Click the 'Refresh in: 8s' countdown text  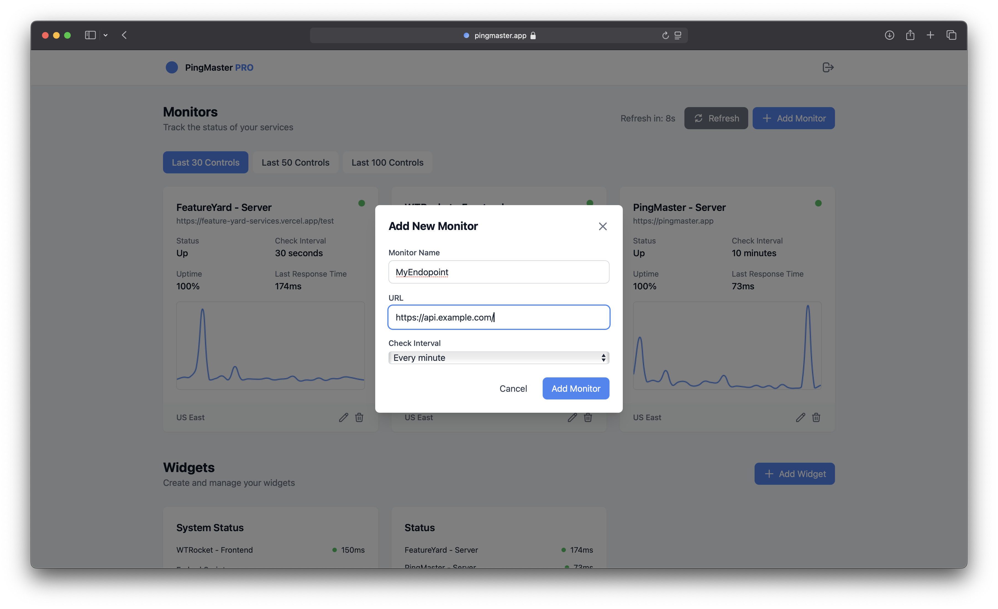click(x=648, y=118)
